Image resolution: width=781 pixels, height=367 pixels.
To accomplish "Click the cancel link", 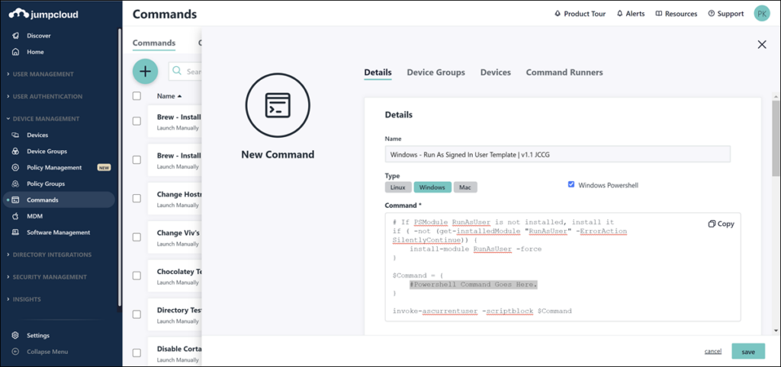I will click(712, 351).
